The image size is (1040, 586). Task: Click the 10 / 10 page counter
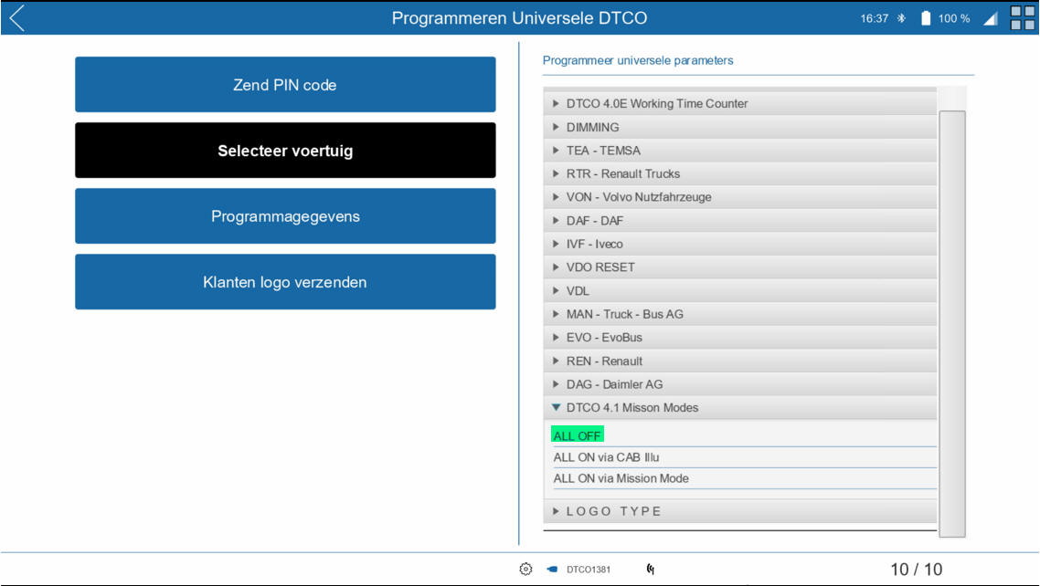[916, 570]
